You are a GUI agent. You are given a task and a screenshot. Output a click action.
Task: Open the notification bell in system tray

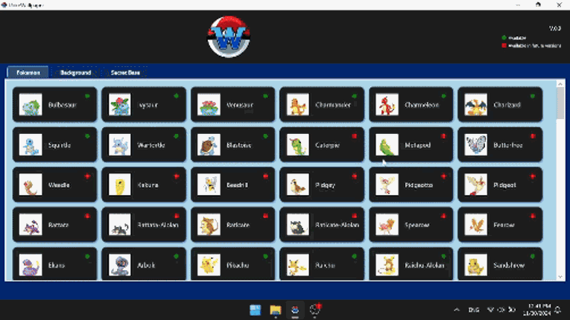pyautogui.click(x=557, y=310)
